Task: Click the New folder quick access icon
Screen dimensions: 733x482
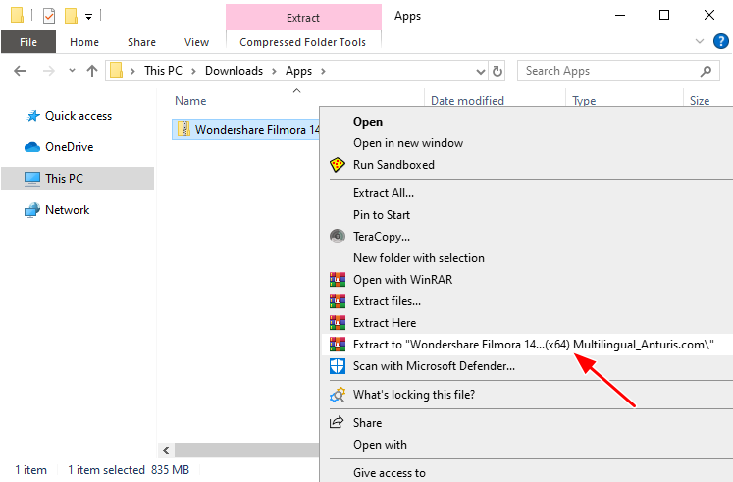Action: (x=70, y=16)
